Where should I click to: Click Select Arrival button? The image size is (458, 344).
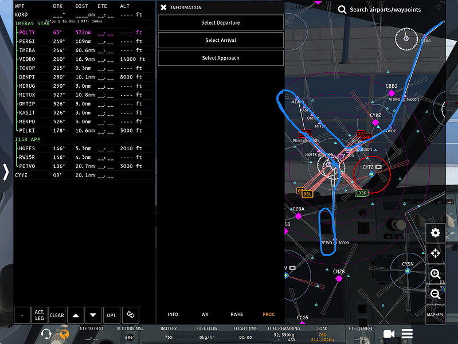pyautogui.click(x=221, y=40)
